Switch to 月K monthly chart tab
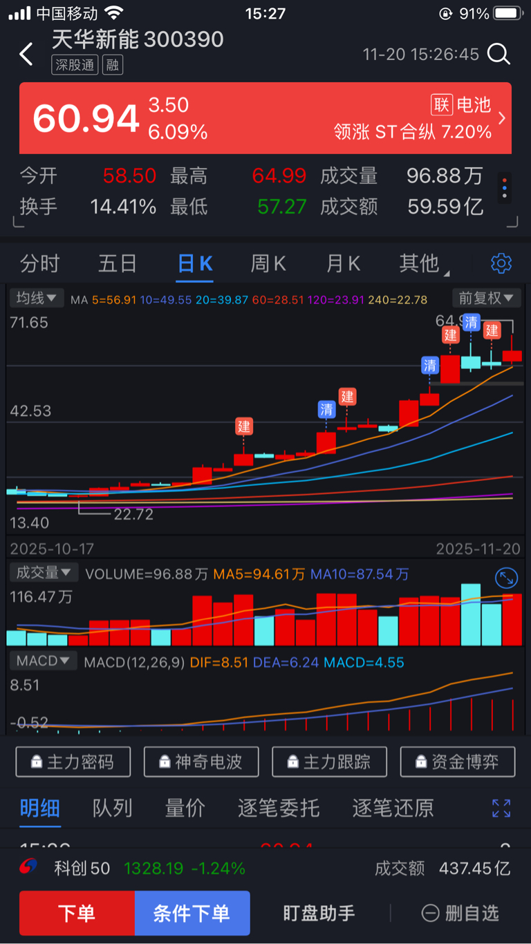Viewport: 531px width, 944px height. pyautogui.click(x=344, y=263)
